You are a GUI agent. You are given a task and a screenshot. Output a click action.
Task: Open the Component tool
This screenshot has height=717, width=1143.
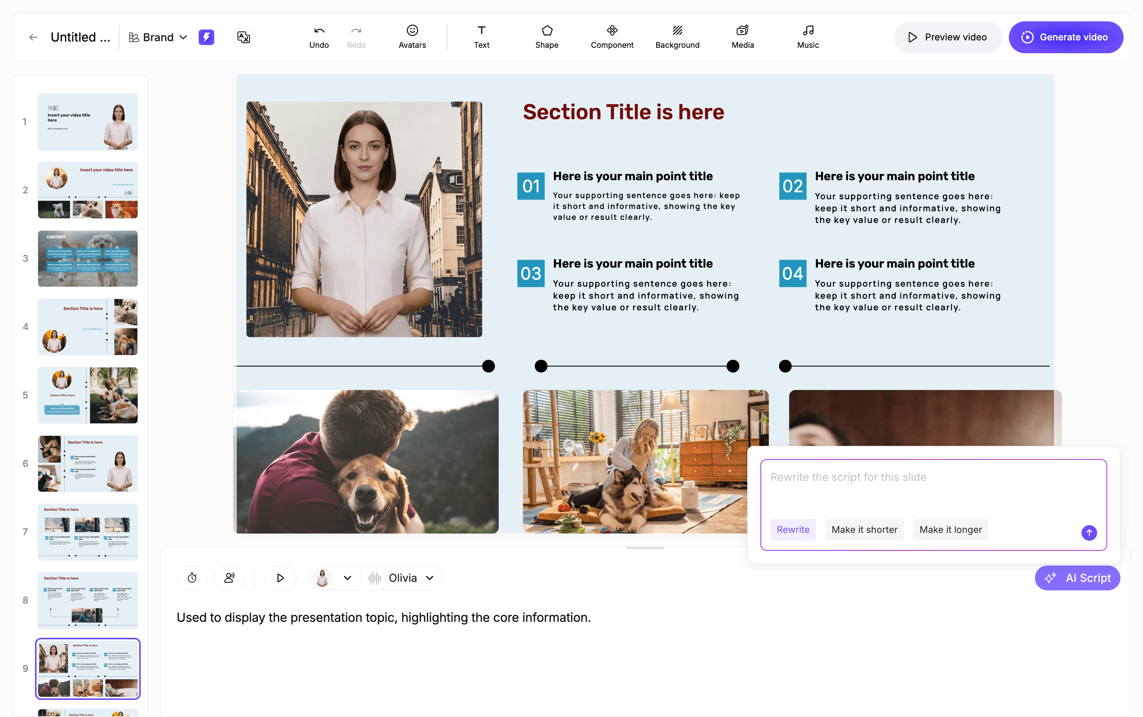(612, 37)
